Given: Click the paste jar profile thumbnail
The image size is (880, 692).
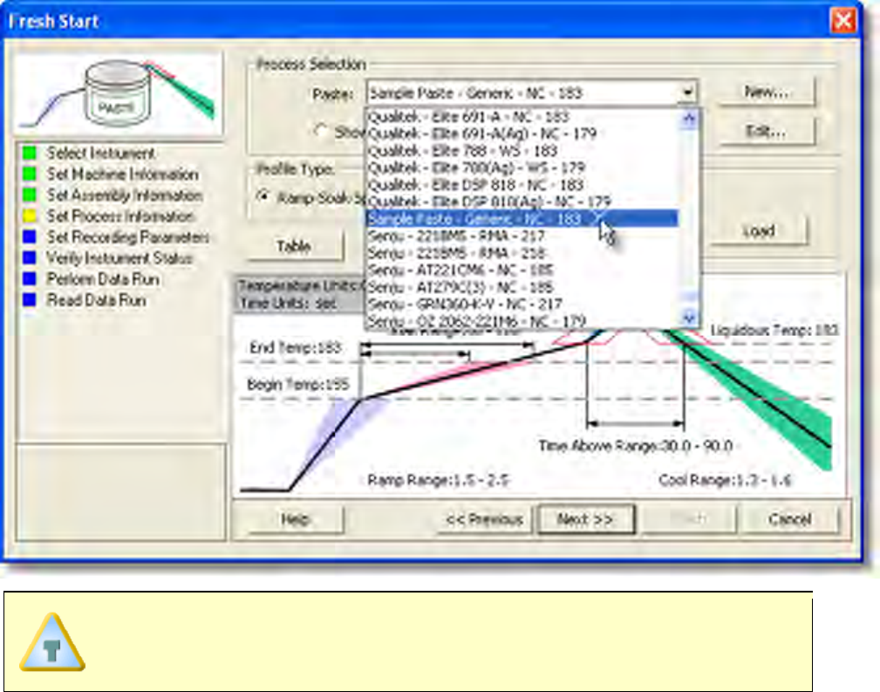Looking at the screenshot, I should pyautogui.click(x=118, y=92).
